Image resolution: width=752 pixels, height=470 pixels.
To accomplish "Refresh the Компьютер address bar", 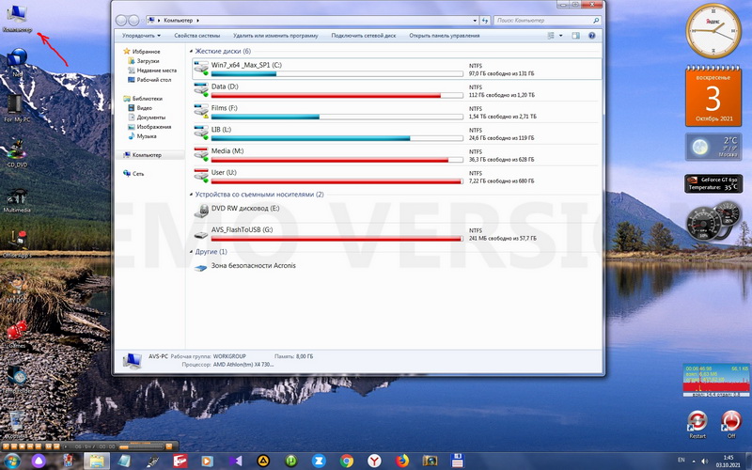I will (x=485, y=21).
